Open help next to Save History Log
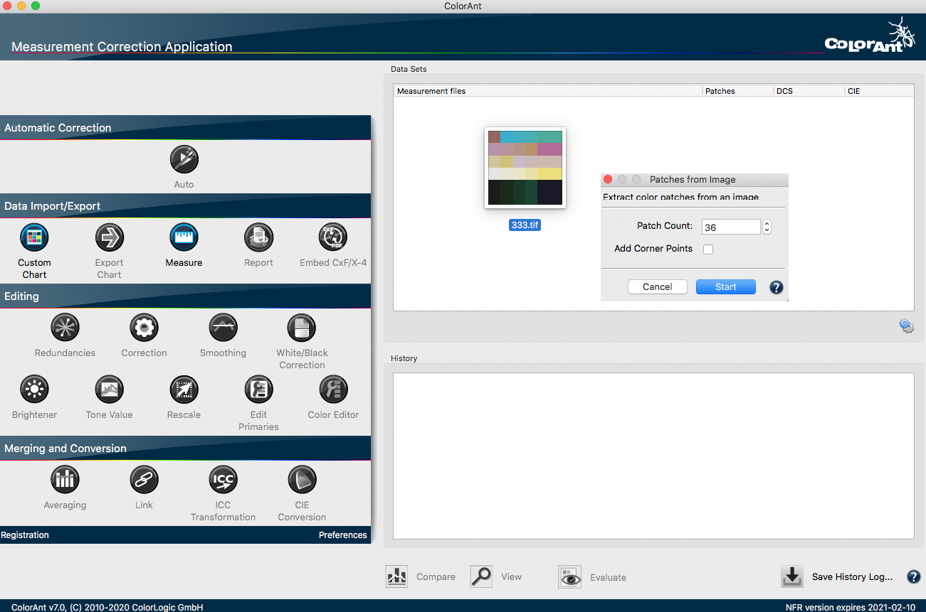This screenshot has width=926, height=612. coord(913,576)
